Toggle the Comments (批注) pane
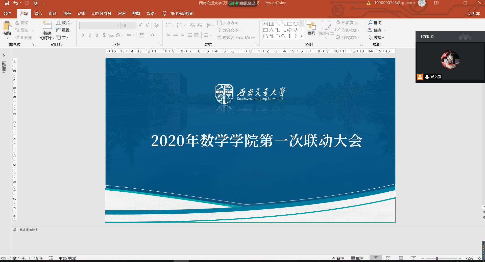 pos(357,258)
